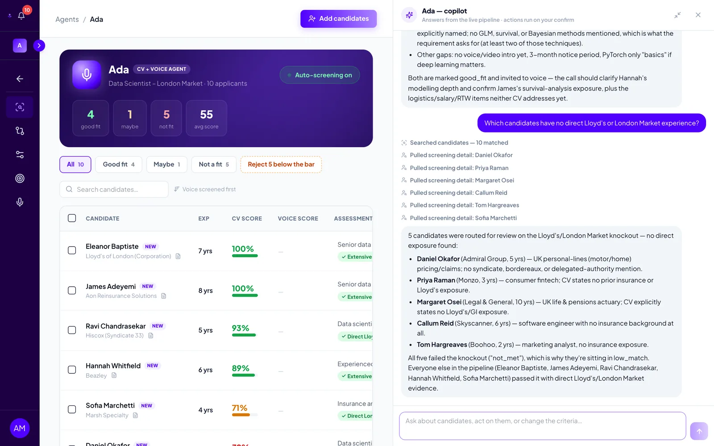This screenshot has height=446, width=714.
Task: Navigate to Agents in the breadcrumb
Action: tap(67, 19)
